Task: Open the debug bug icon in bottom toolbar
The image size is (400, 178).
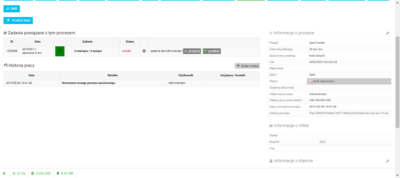Action: click(4, 173)
